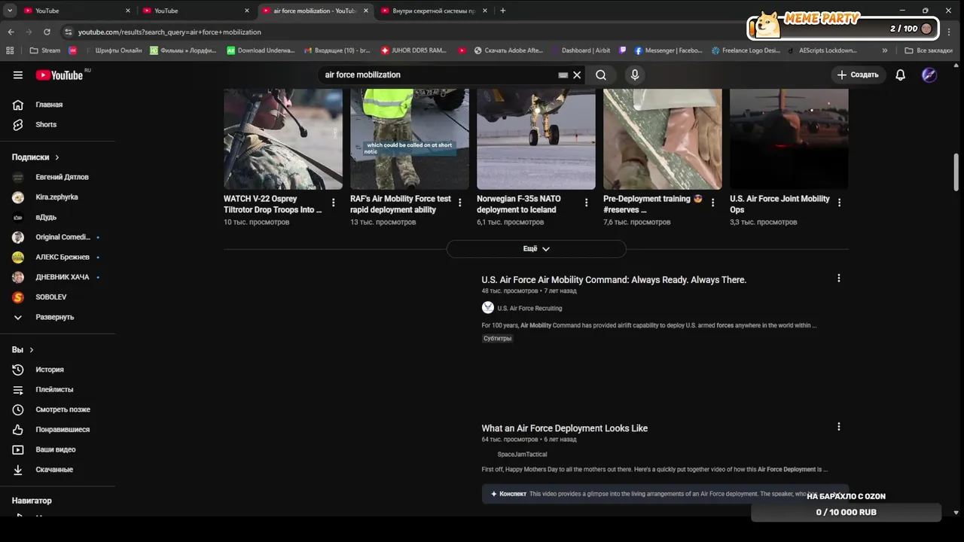Image resolution: width=964 pixels, height=542 pixels.
Task: Open the YouTube hamburger guide menu
Action: [x=18, y=75]
